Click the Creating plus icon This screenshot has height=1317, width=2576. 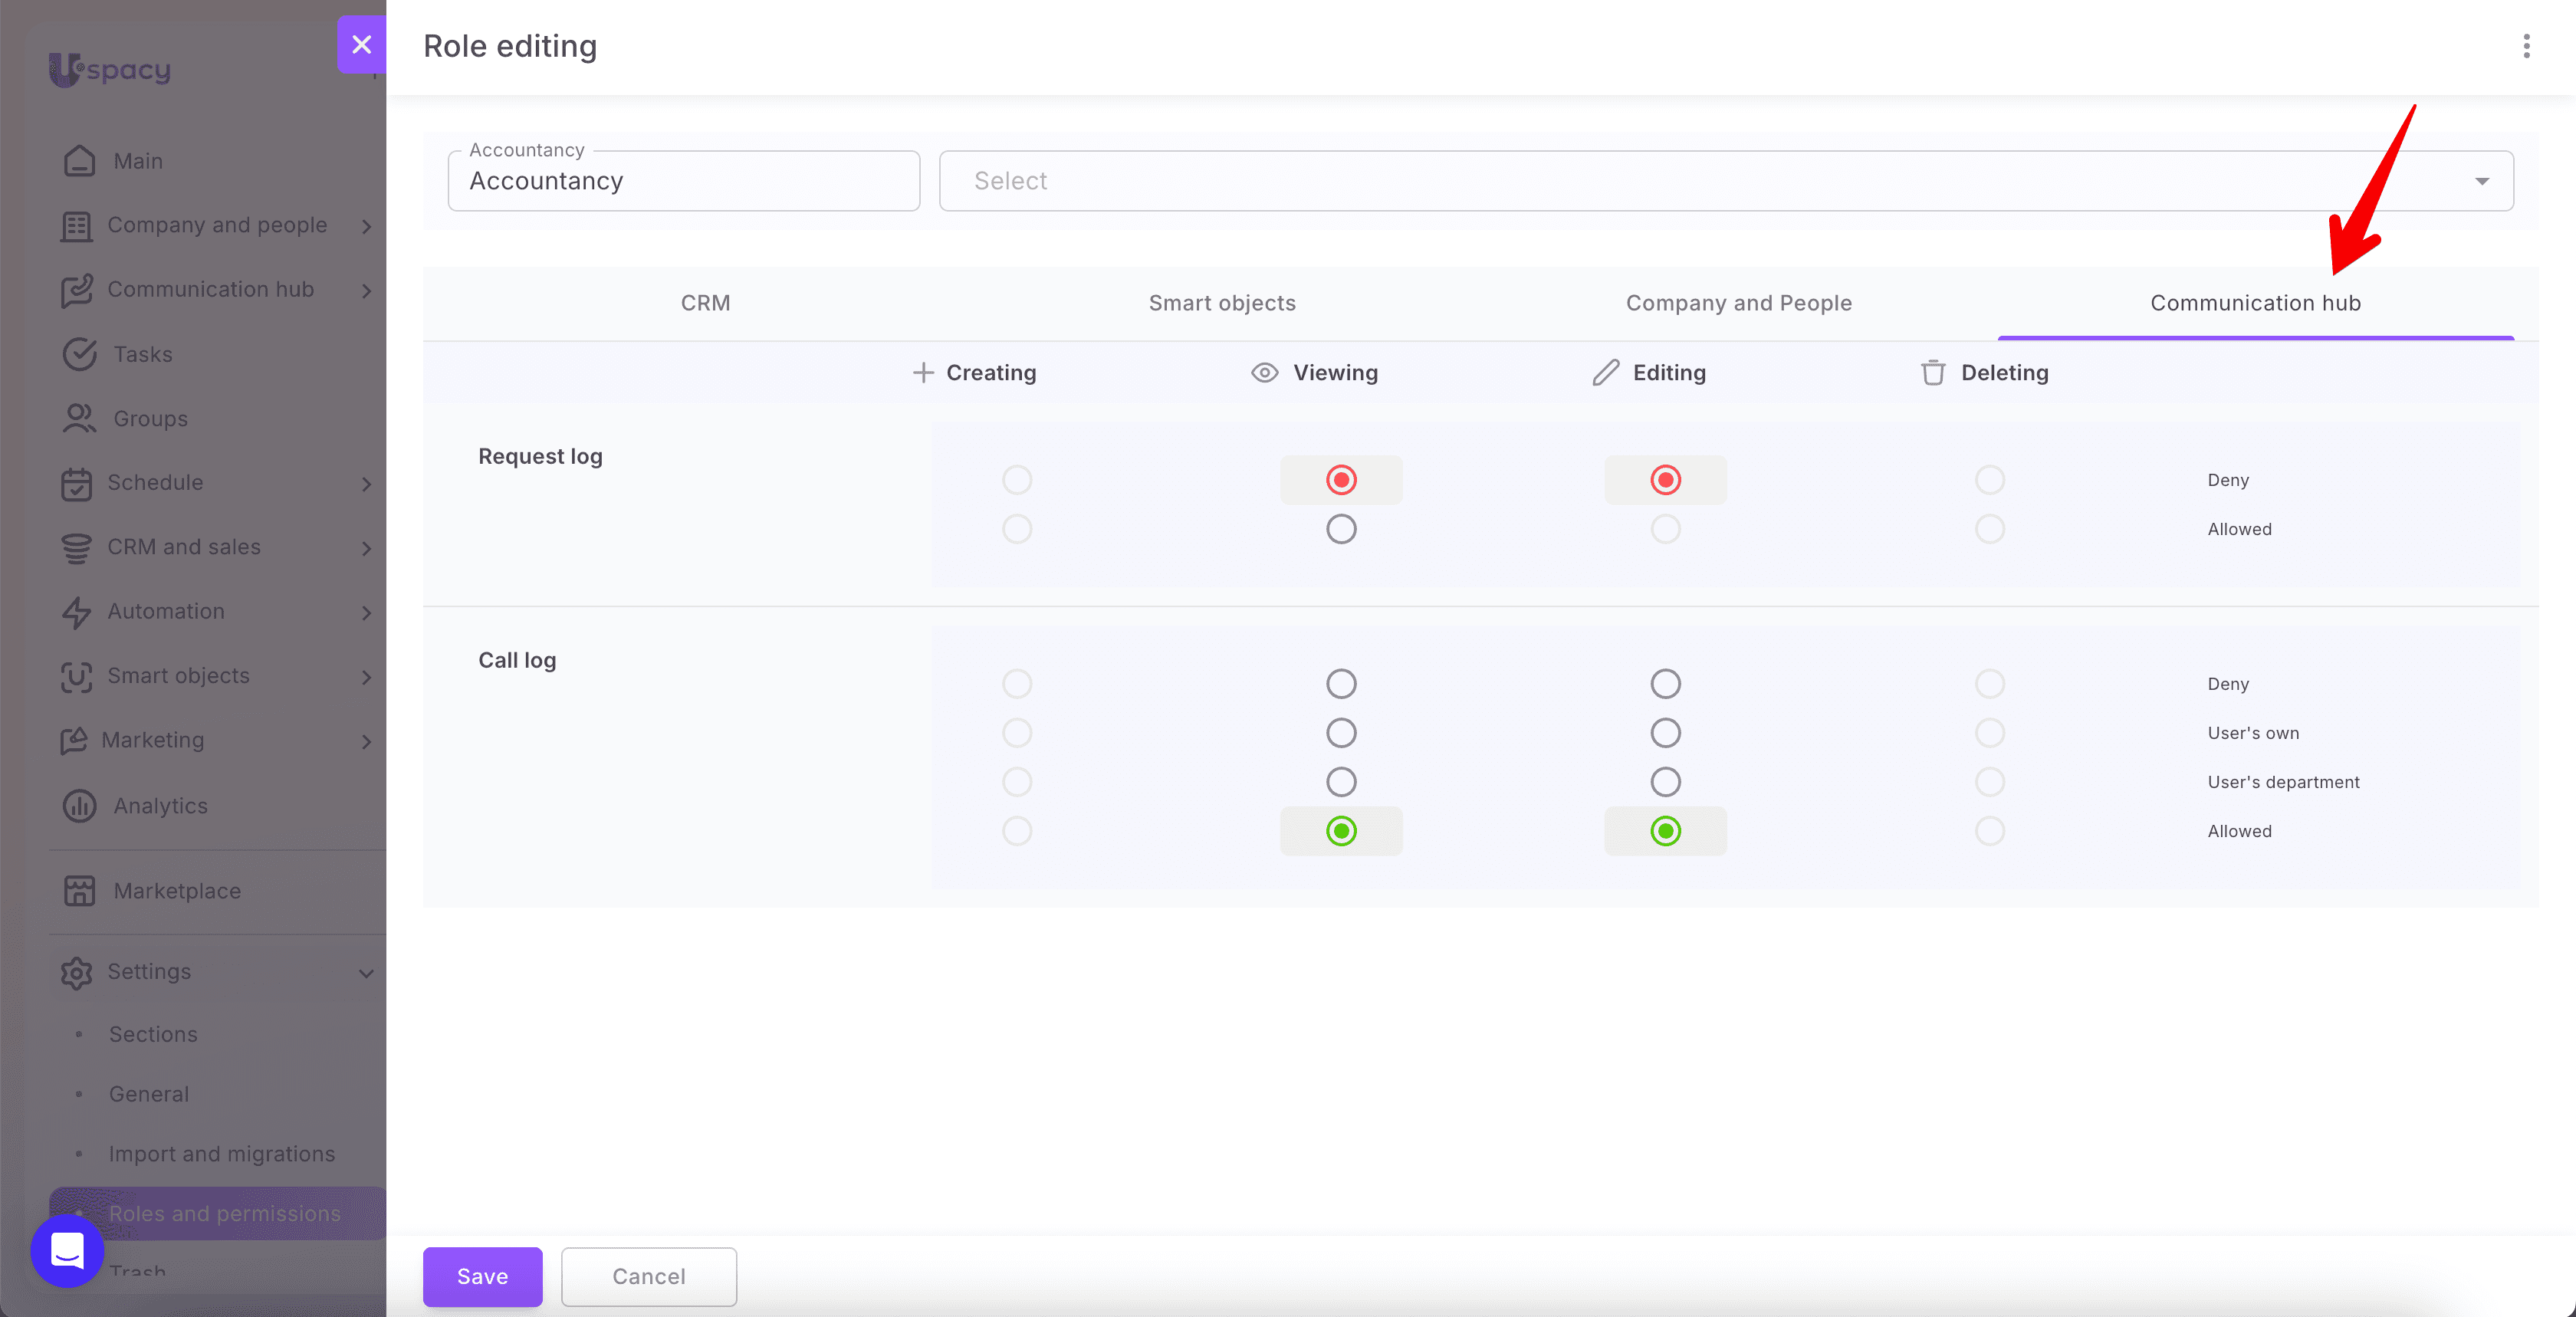923,372
